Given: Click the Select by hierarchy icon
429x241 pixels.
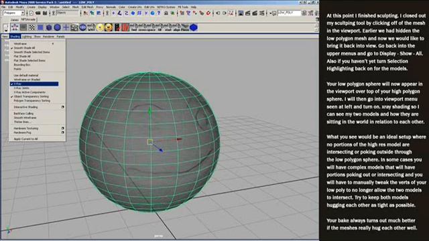Looking at the screenshot, I should click(x=86, y=13).
